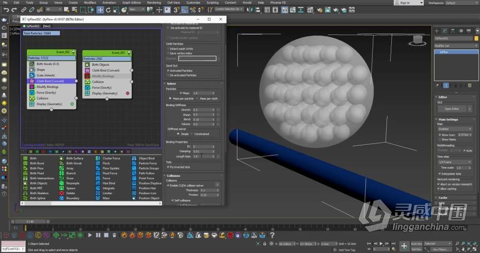480x253 pixels.
Task: Click Birth Skeleton operator icon
Action: click(25, 193)
